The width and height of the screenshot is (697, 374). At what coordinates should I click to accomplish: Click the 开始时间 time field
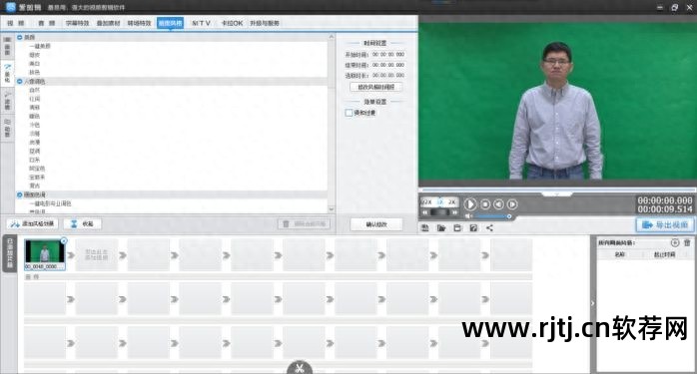[x=388, y=54]
